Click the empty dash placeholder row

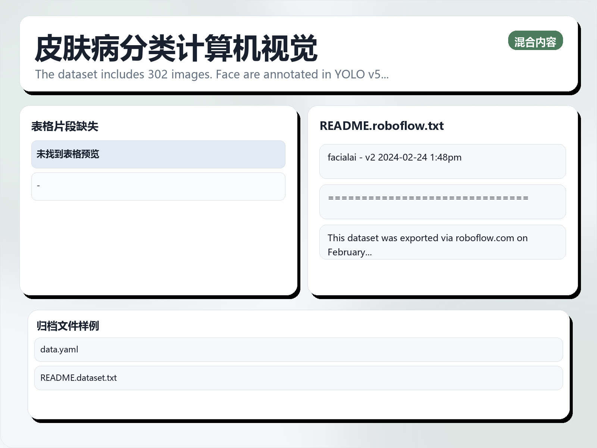coord(158,186)
